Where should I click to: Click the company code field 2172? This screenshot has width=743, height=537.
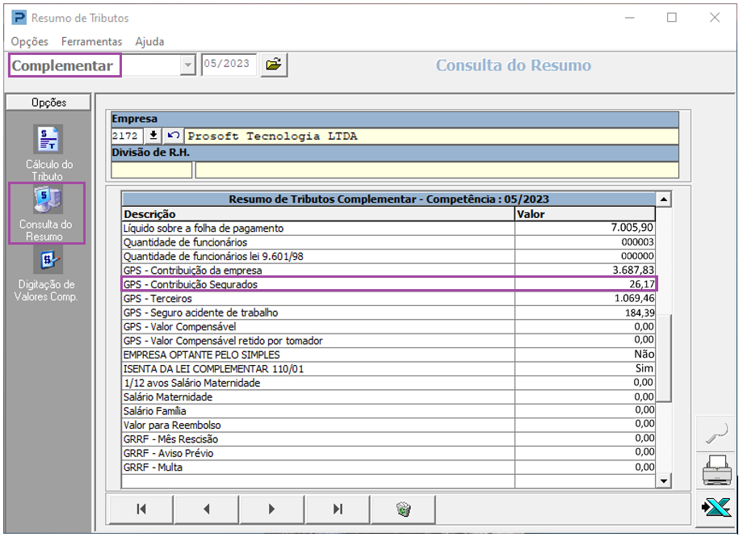click(x=127, y=136)
